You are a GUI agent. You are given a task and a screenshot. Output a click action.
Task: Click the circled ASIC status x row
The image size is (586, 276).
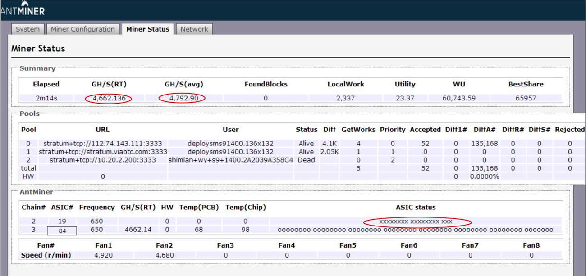tap(416, 222)
